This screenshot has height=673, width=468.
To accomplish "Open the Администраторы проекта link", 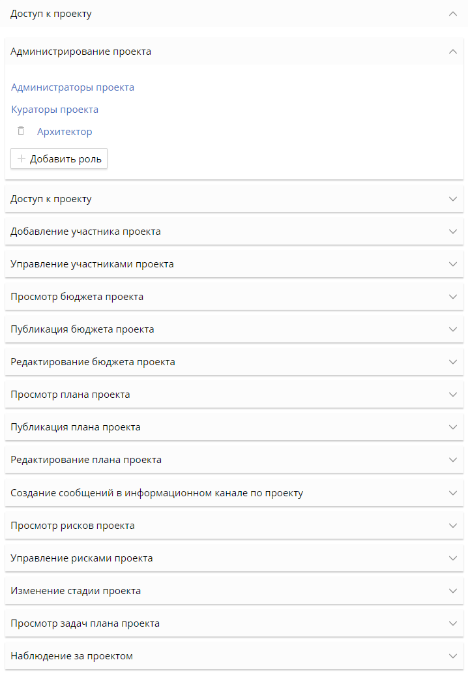I will tap(72, 87).
